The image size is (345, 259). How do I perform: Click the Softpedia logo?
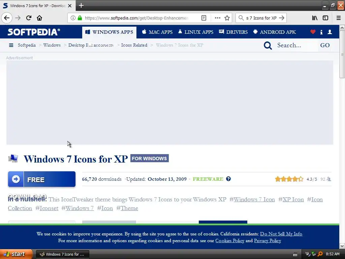click(x=34, y=32)
